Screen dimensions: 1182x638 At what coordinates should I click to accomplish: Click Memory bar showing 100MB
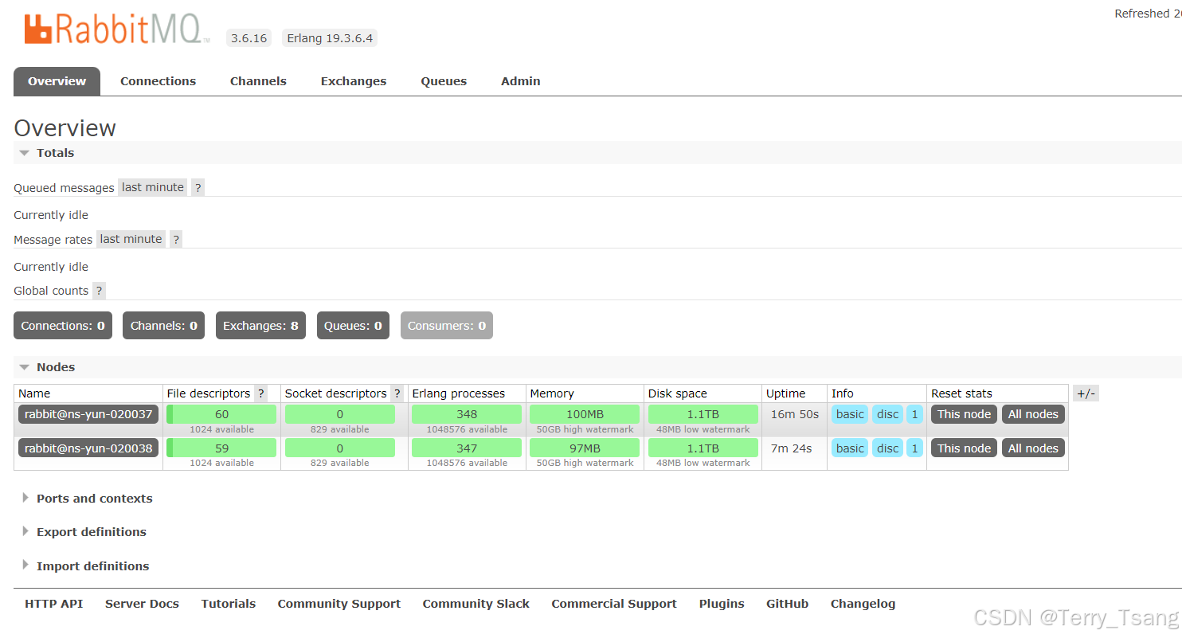point(585,414)
